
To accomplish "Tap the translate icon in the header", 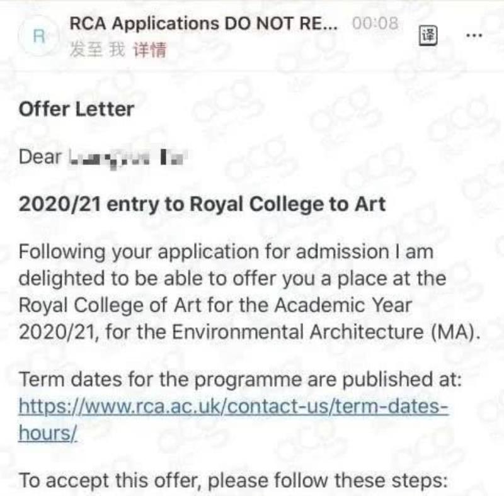I will tap(429, 35).
